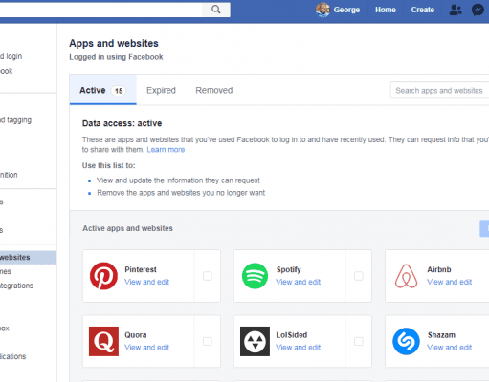Open the friend requests icon
This screenshot has width=489, height=382.
[456, 10]
